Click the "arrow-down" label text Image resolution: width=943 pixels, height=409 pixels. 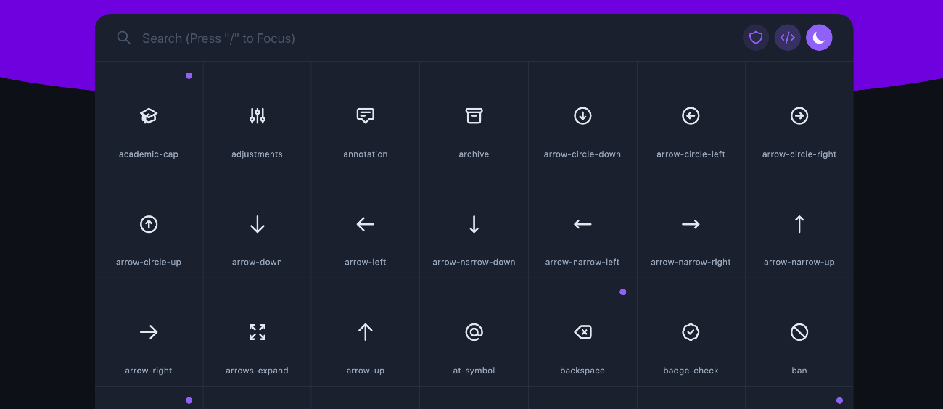[x=258, y=263]
